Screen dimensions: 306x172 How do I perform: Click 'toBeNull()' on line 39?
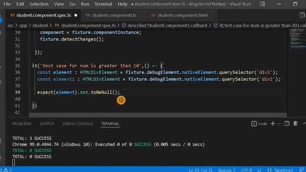click(104, 92)
